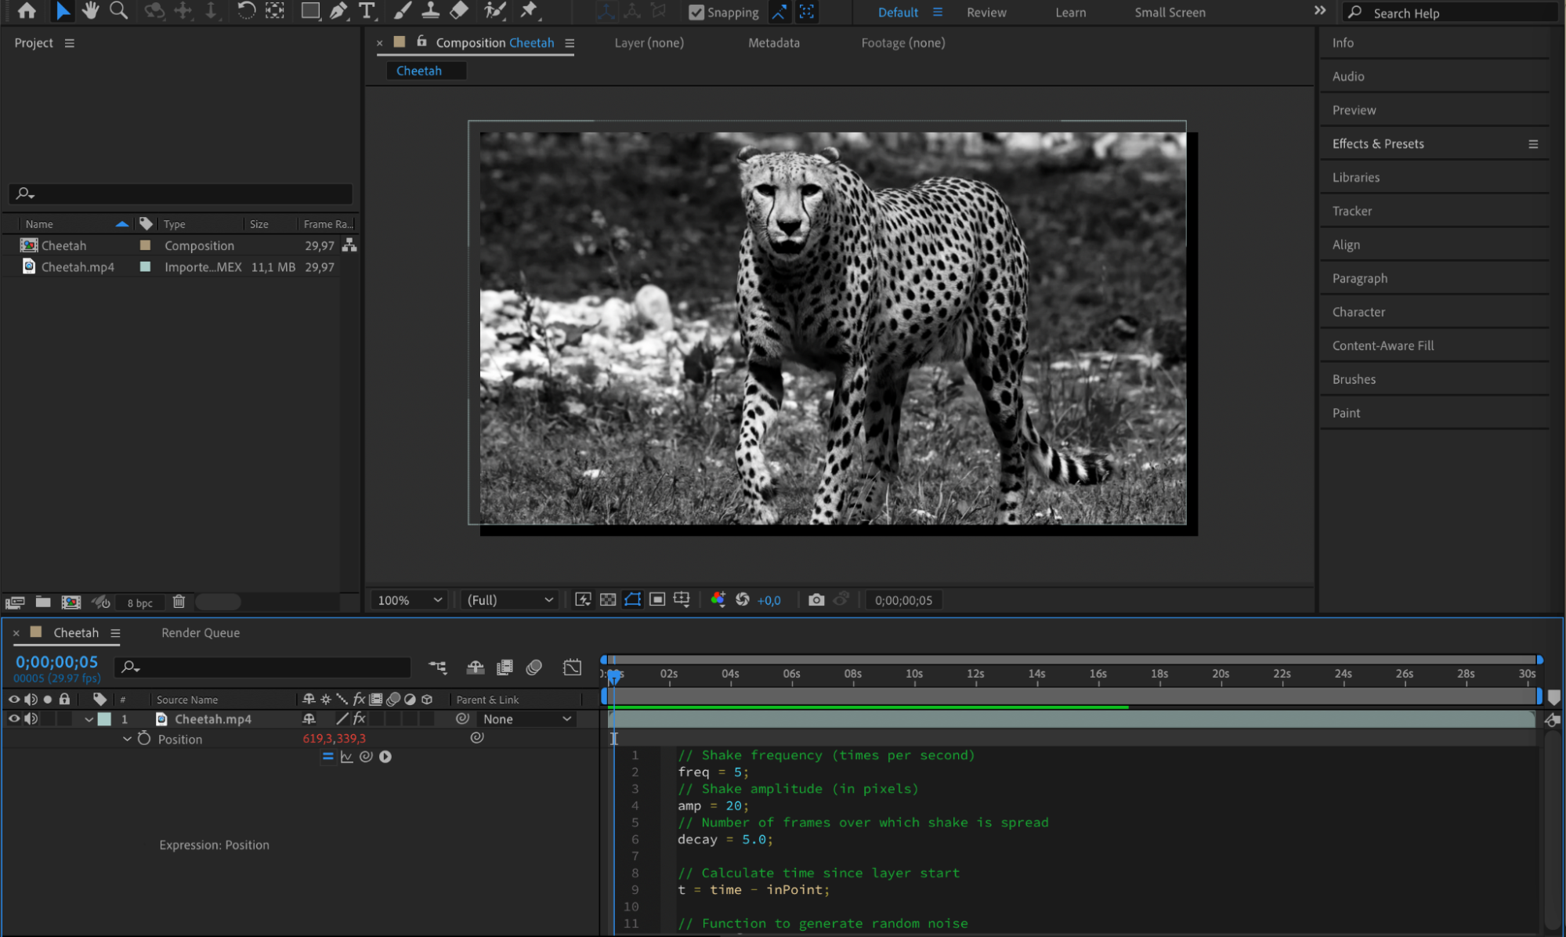Collapse the Cheetah.mp4 layer properties

[89, 719]
